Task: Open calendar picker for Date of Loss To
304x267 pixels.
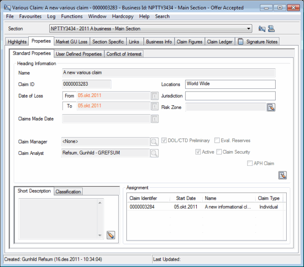Action: [154, 106]
